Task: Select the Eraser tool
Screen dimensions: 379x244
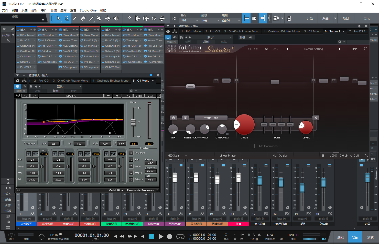Action: 83,18
